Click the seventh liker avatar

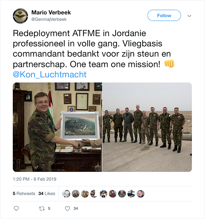click(122, 194)
